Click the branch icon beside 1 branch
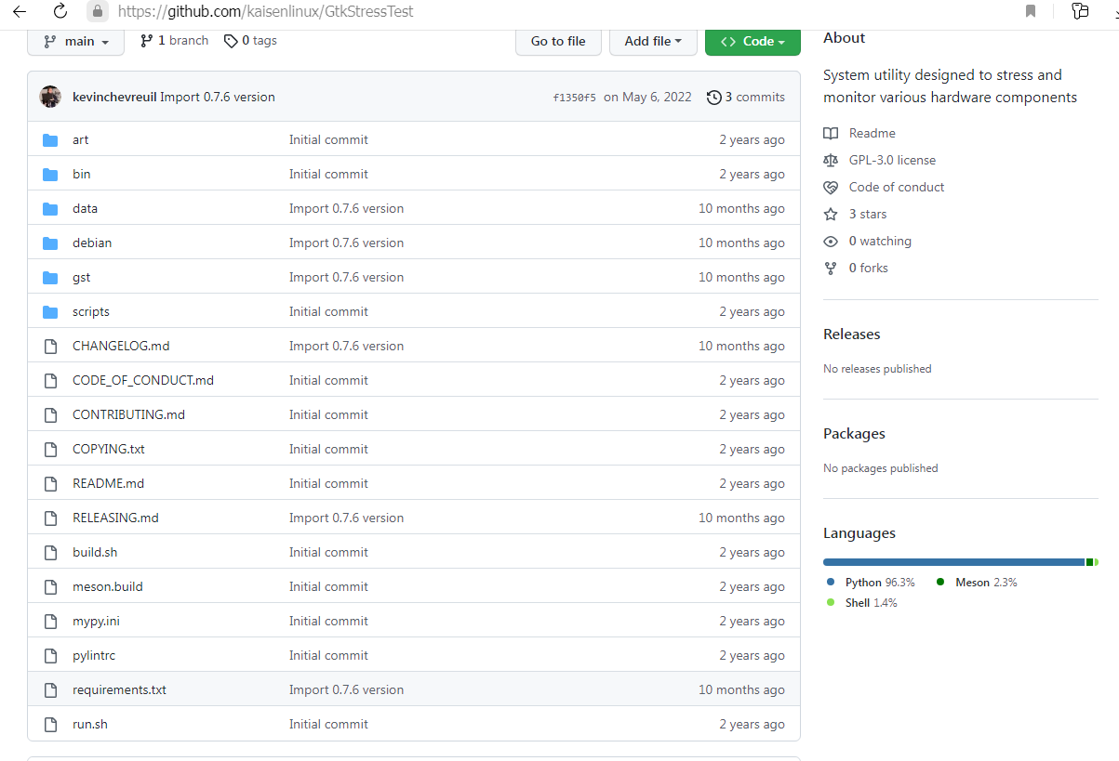 pos(146,41)
